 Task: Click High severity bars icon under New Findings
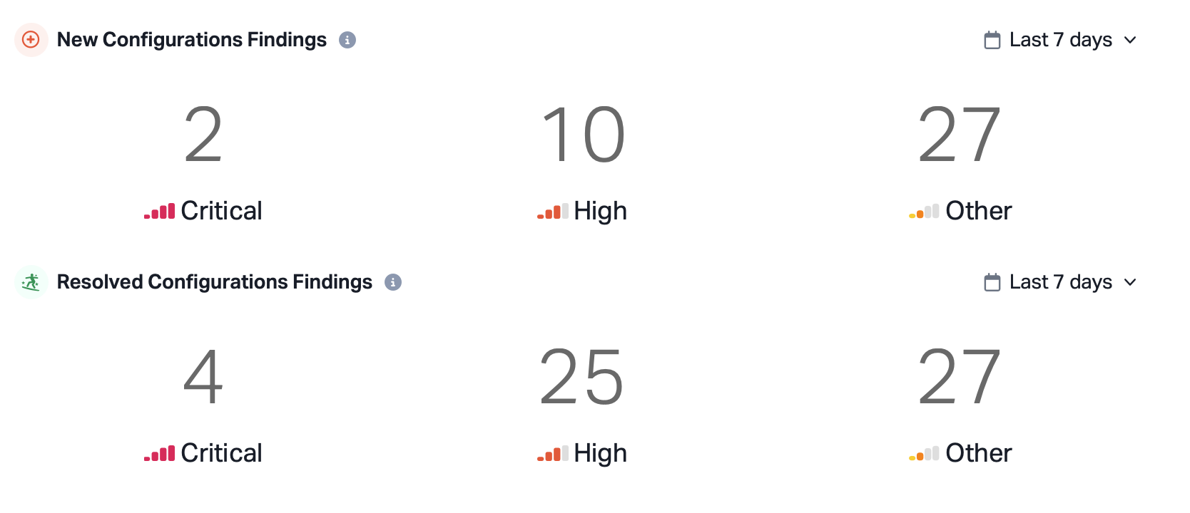tap(552, 212)
